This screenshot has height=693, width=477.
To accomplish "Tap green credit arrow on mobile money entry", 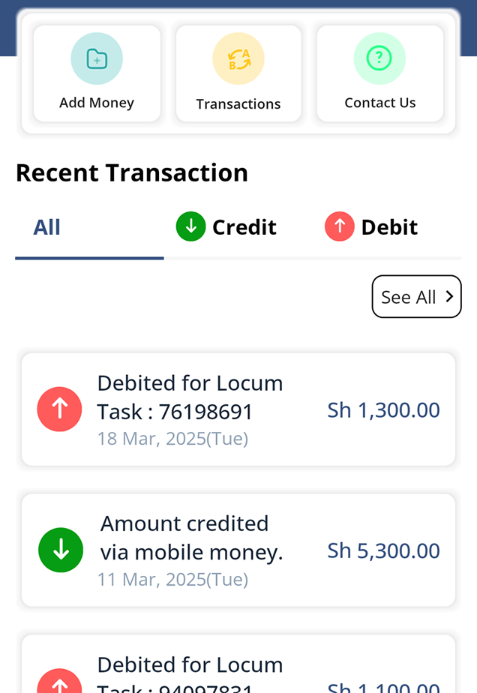I will (x=61, y=550).
